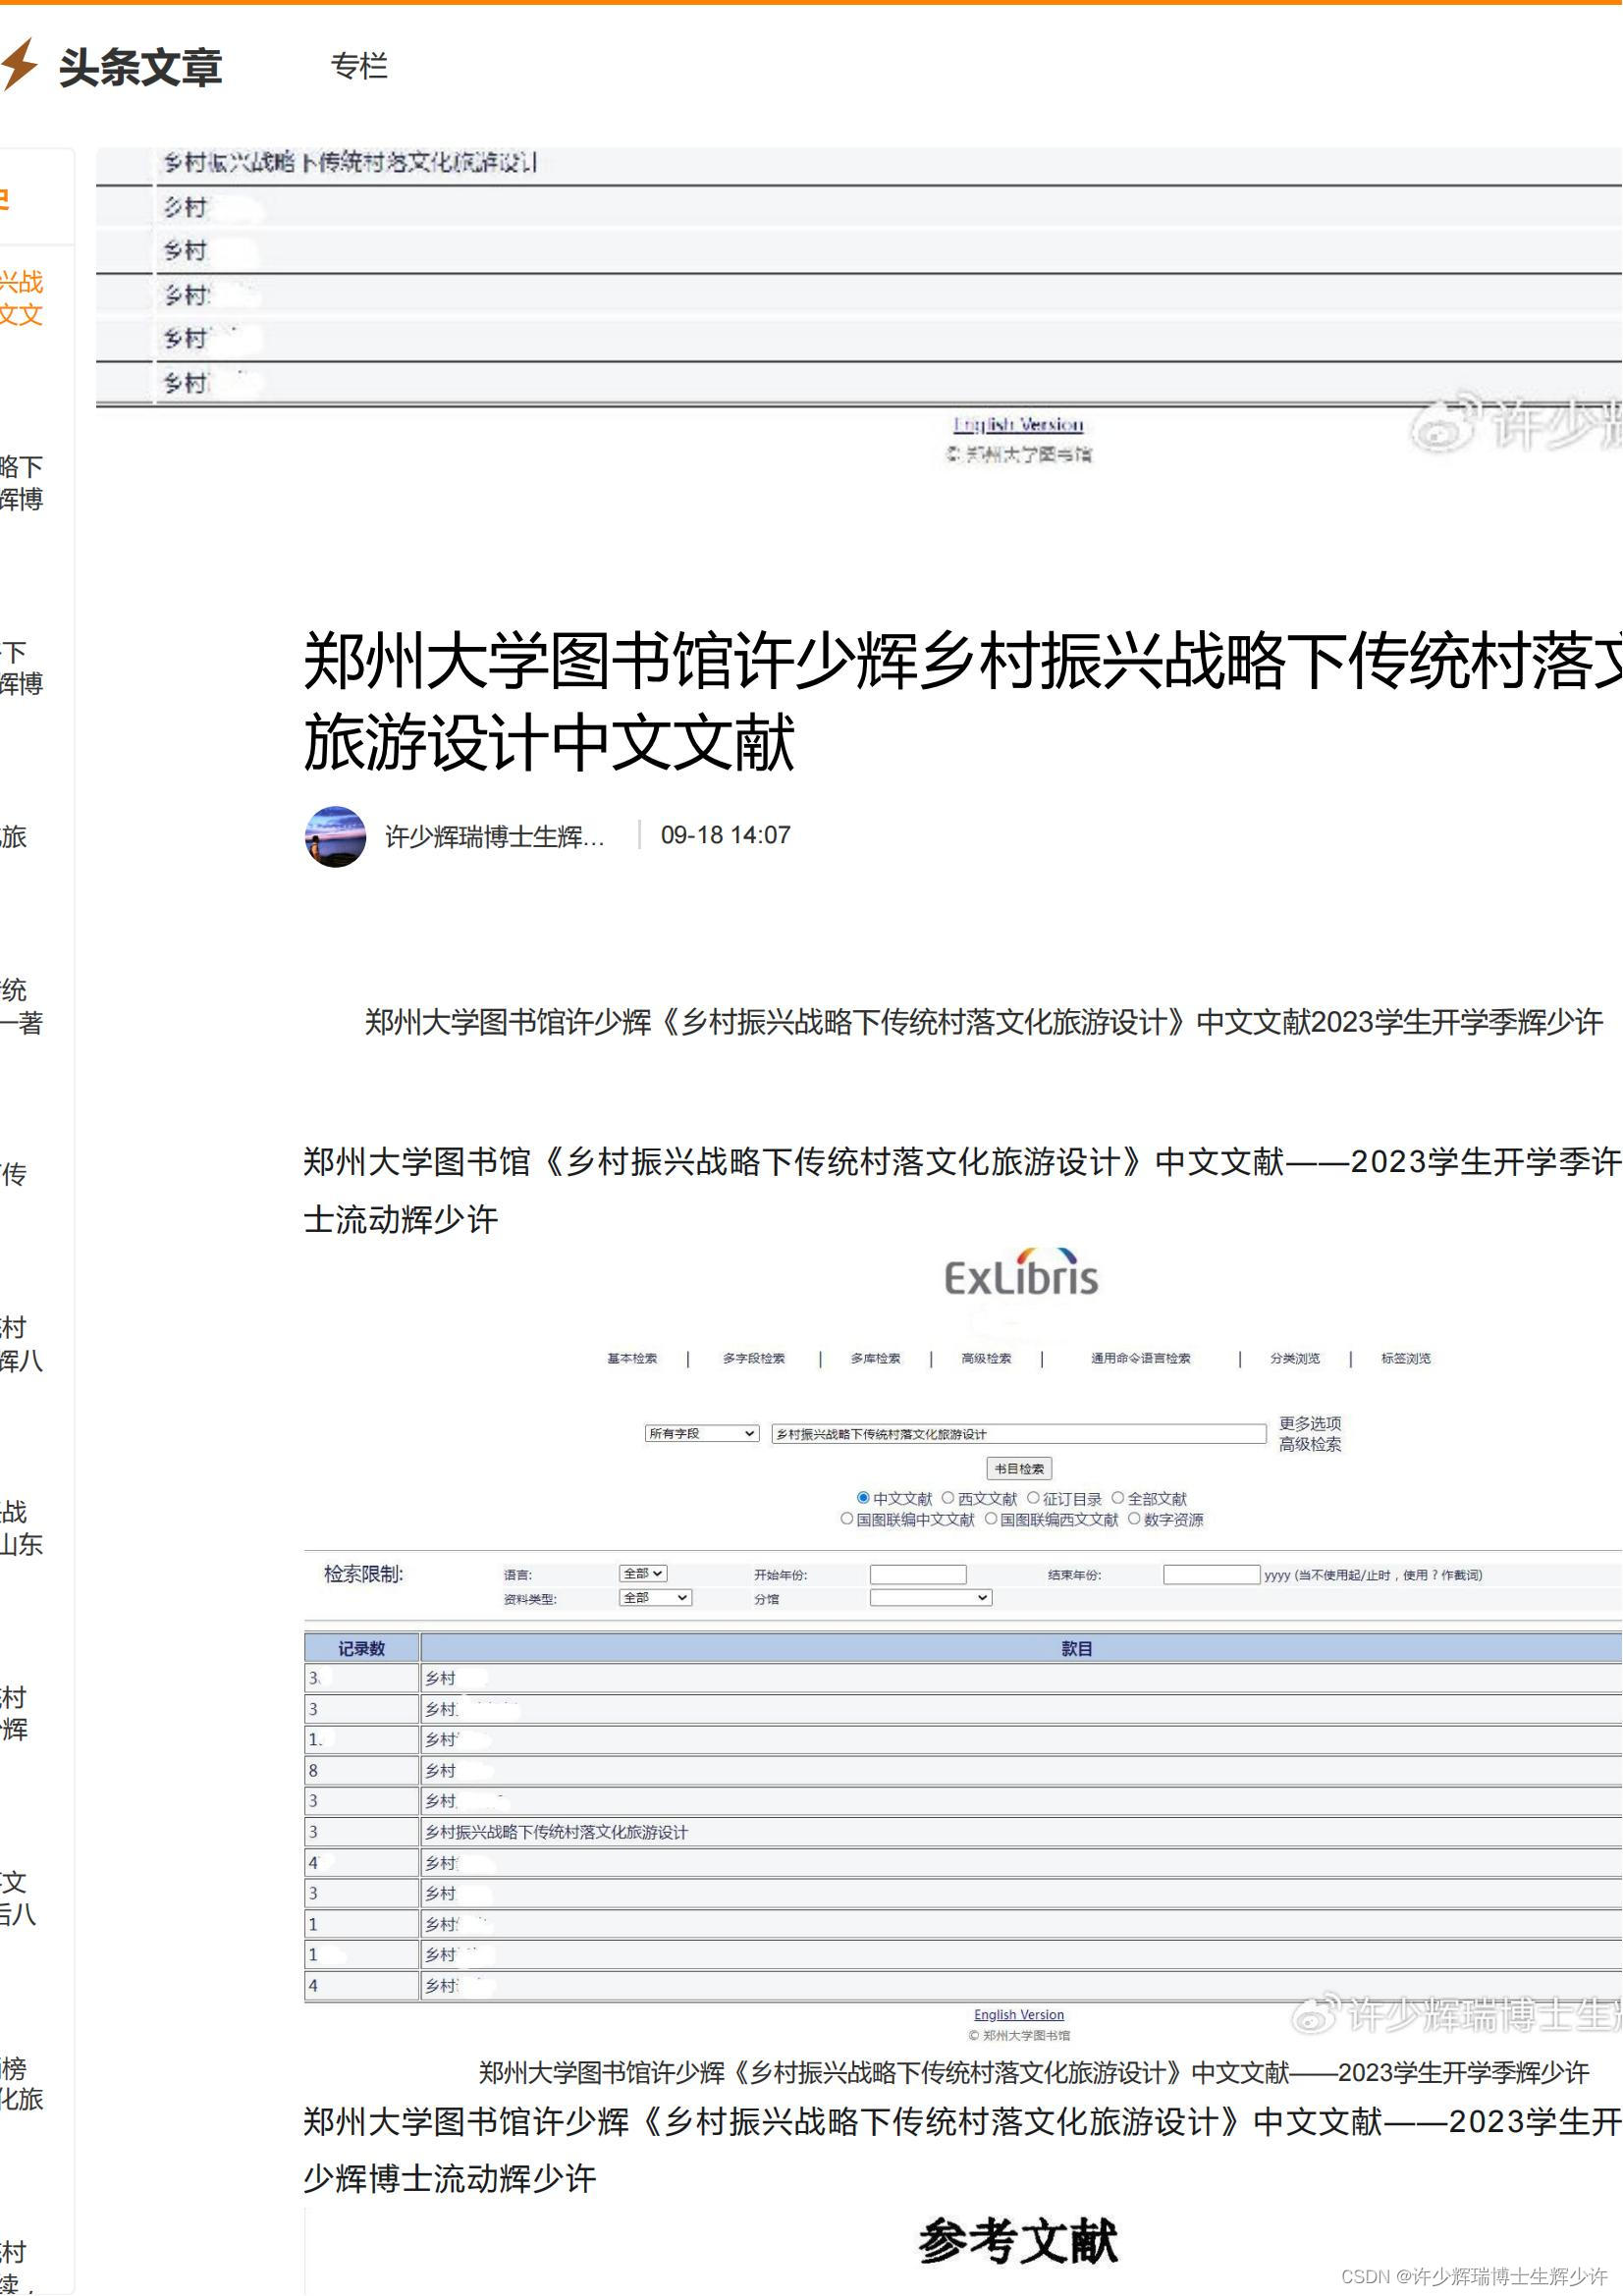The width and height of the screenshot is (1623, 2296).
Task: Click the article title 郑州大学图书馆许少辉乡村振兴战略下传统村落
Action: click(963, 703)
